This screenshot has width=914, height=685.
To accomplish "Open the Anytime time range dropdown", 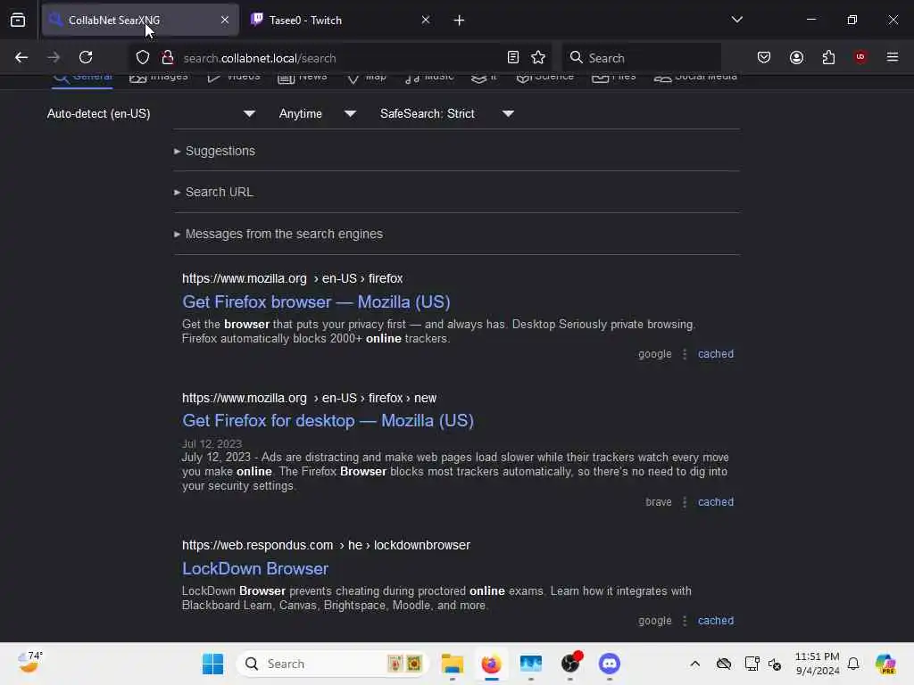I will coord(317,113).
